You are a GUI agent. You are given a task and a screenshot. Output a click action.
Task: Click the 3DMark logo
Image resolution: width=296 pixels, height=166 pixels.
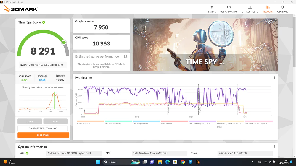coord(20,9)
